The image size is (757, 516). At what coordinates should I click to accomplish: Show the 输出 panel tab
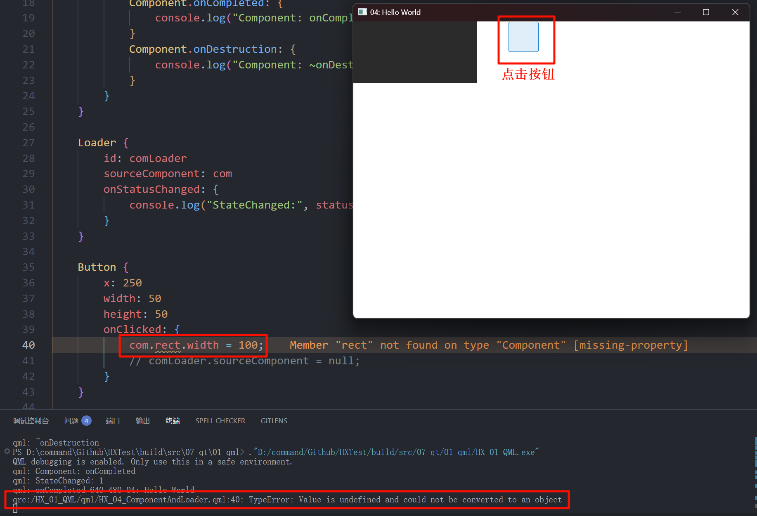[143, 421]
